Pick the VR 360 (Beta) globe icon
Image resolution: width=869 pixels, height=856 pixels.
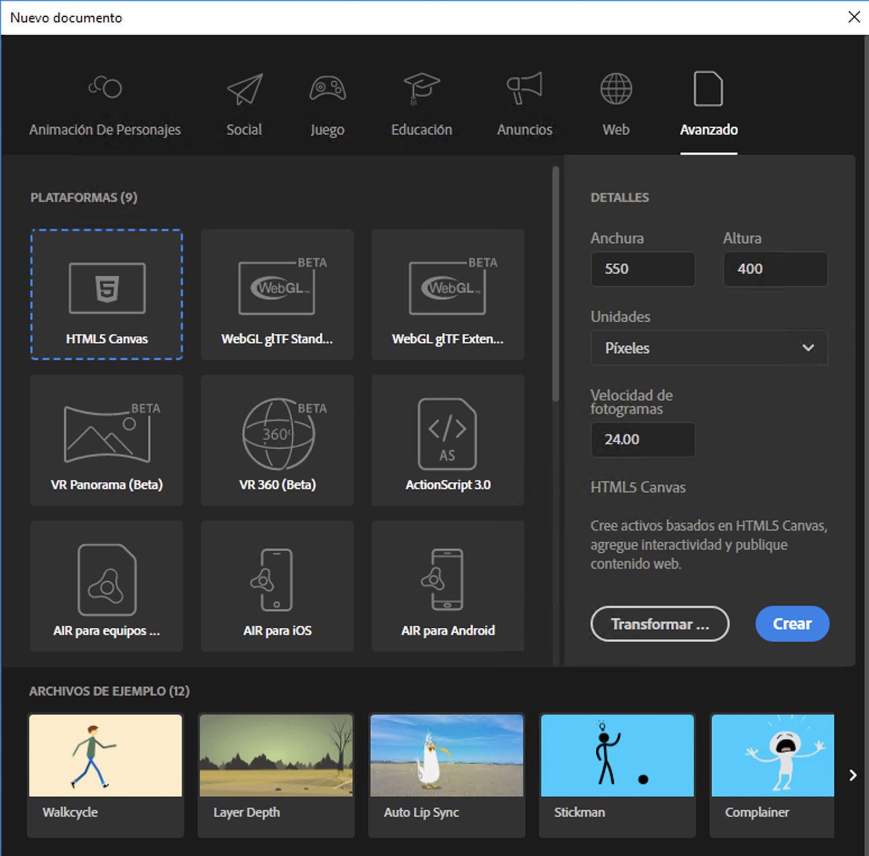(284, 434)
